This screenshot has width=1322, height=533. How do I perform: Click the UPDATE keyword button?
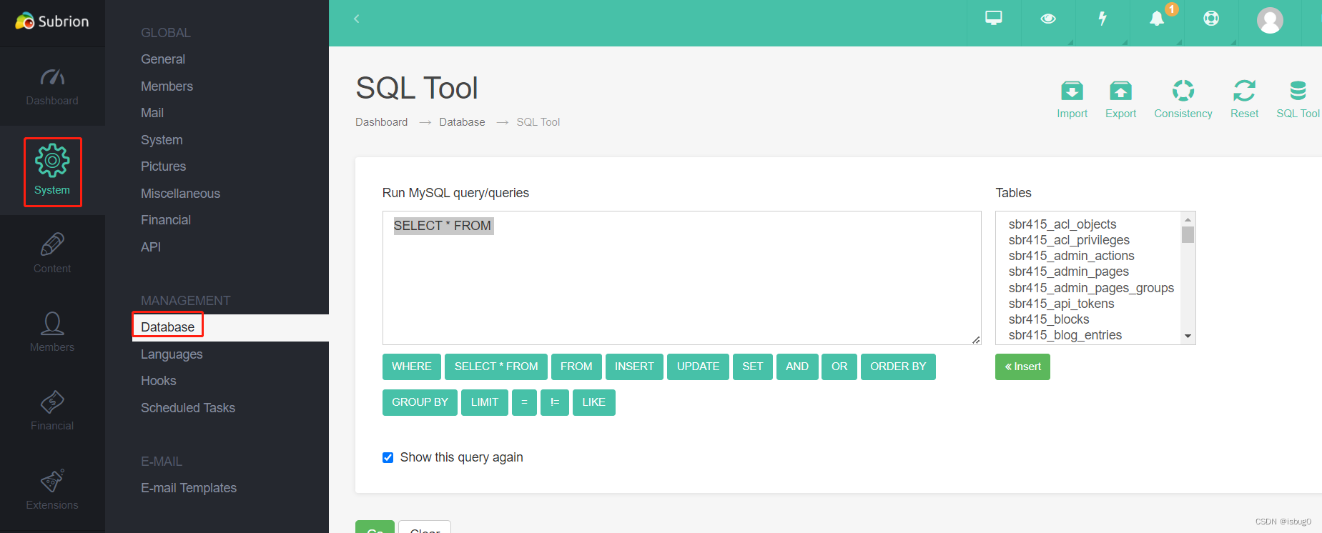[x=698, y=367]
